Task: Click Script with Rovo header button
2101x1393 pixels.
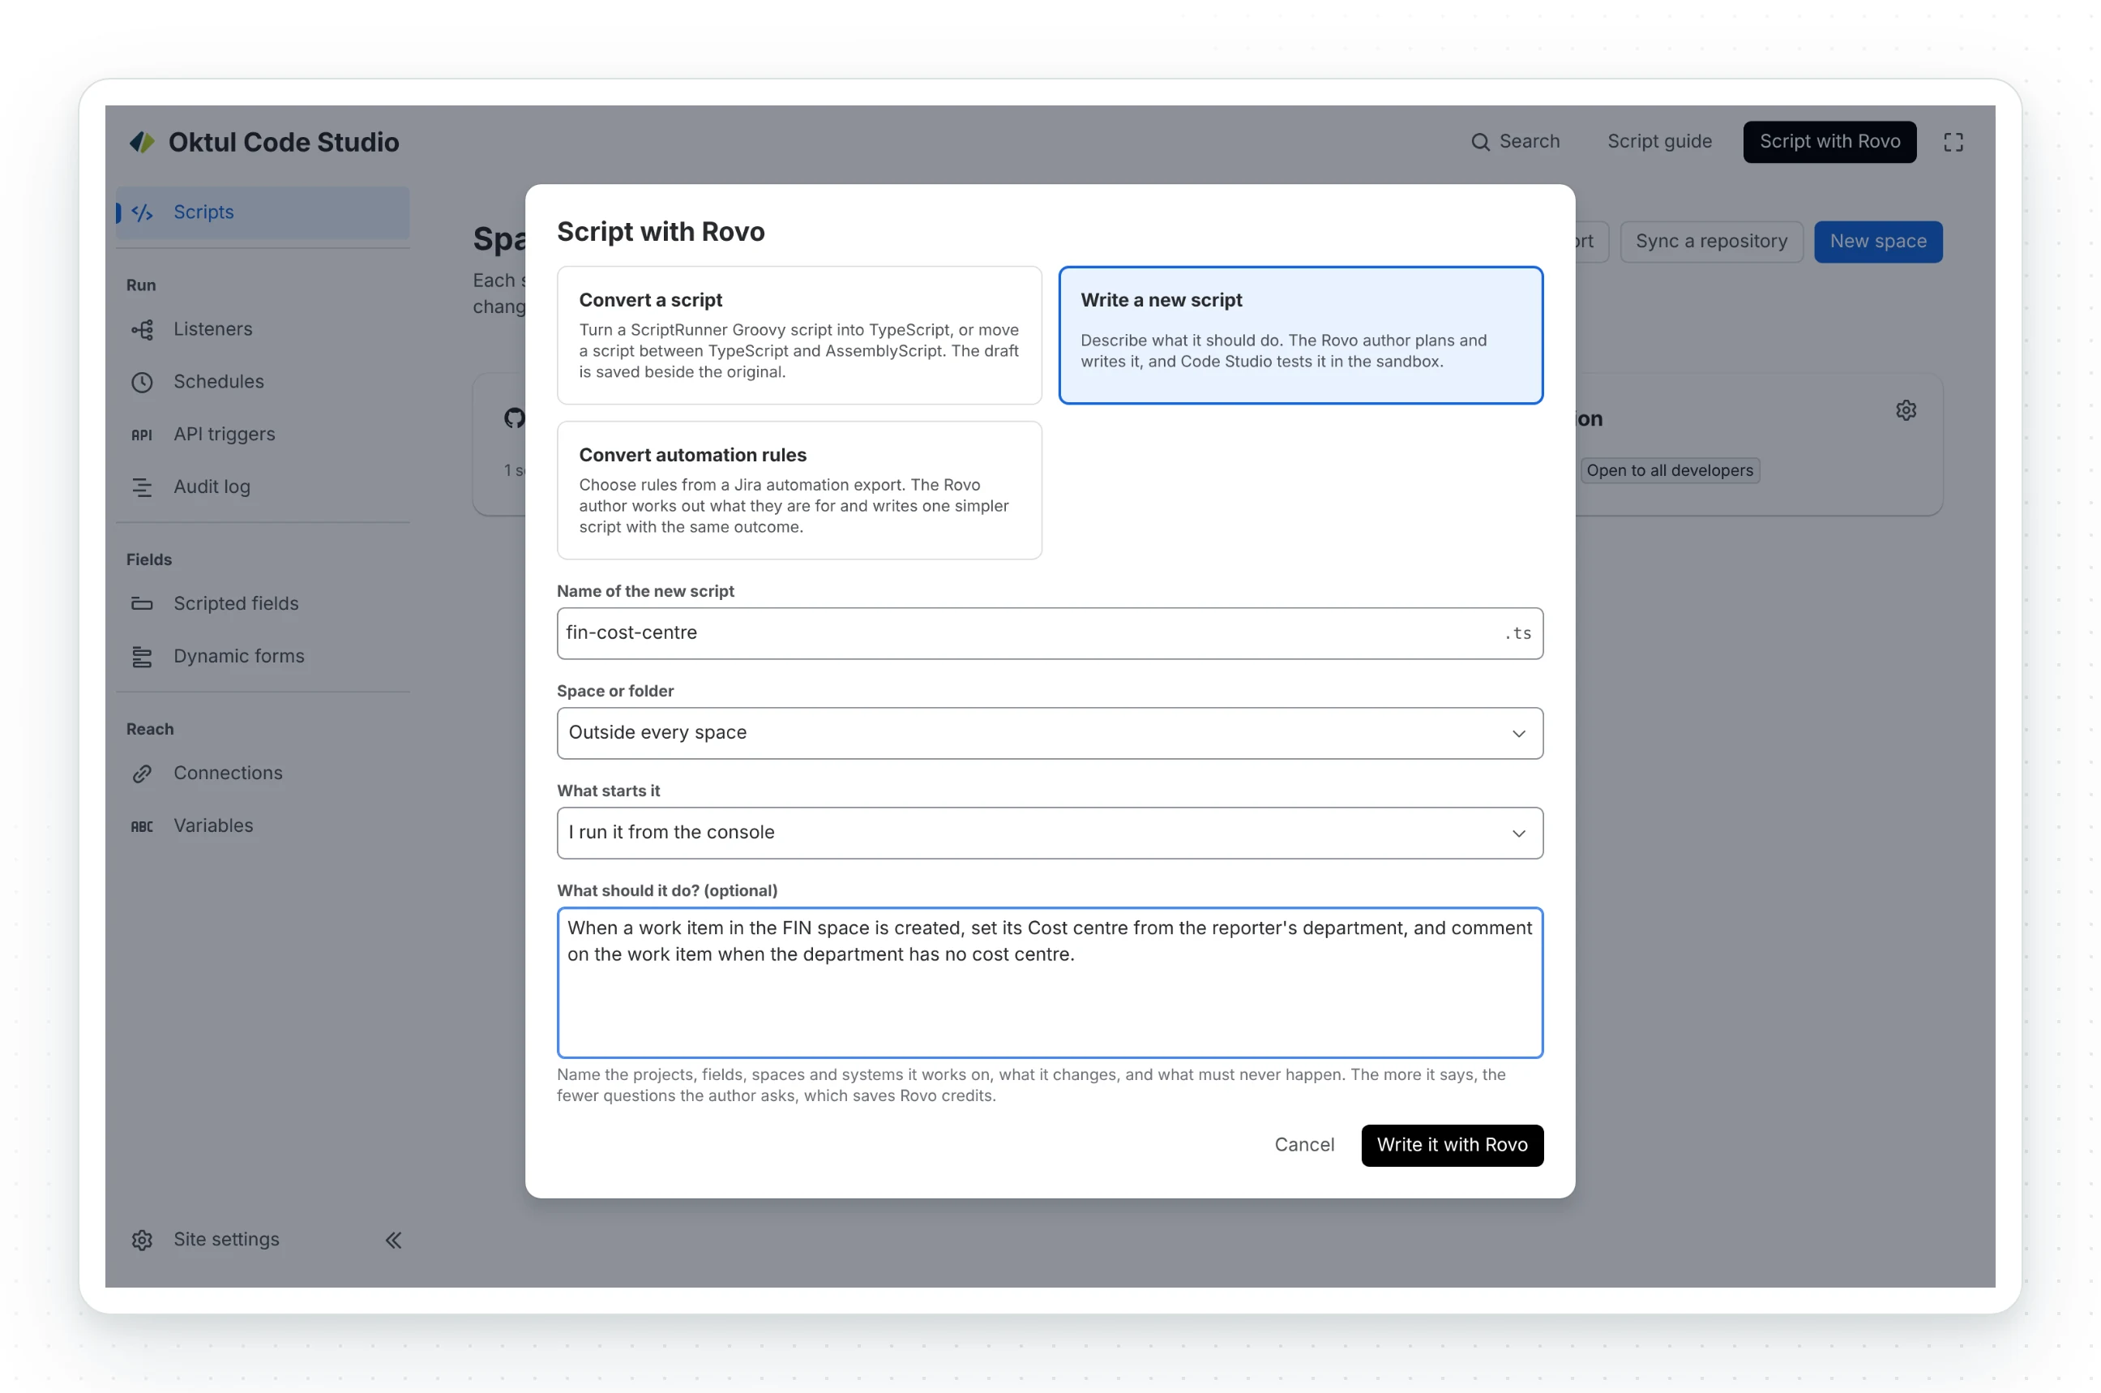Action: [x=1829, y=142]
